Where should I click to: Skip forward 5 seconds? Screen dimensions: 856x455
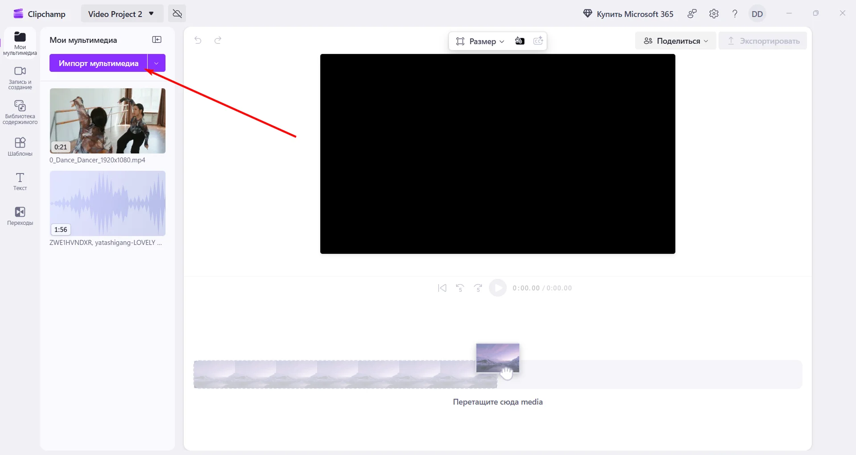pos(478,288)
